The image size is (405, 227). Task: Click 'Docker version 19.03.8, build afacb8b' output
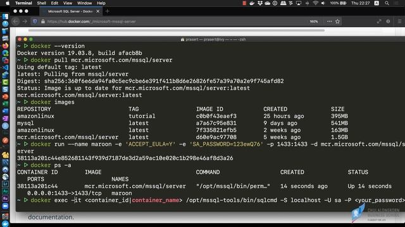point(80,53)
